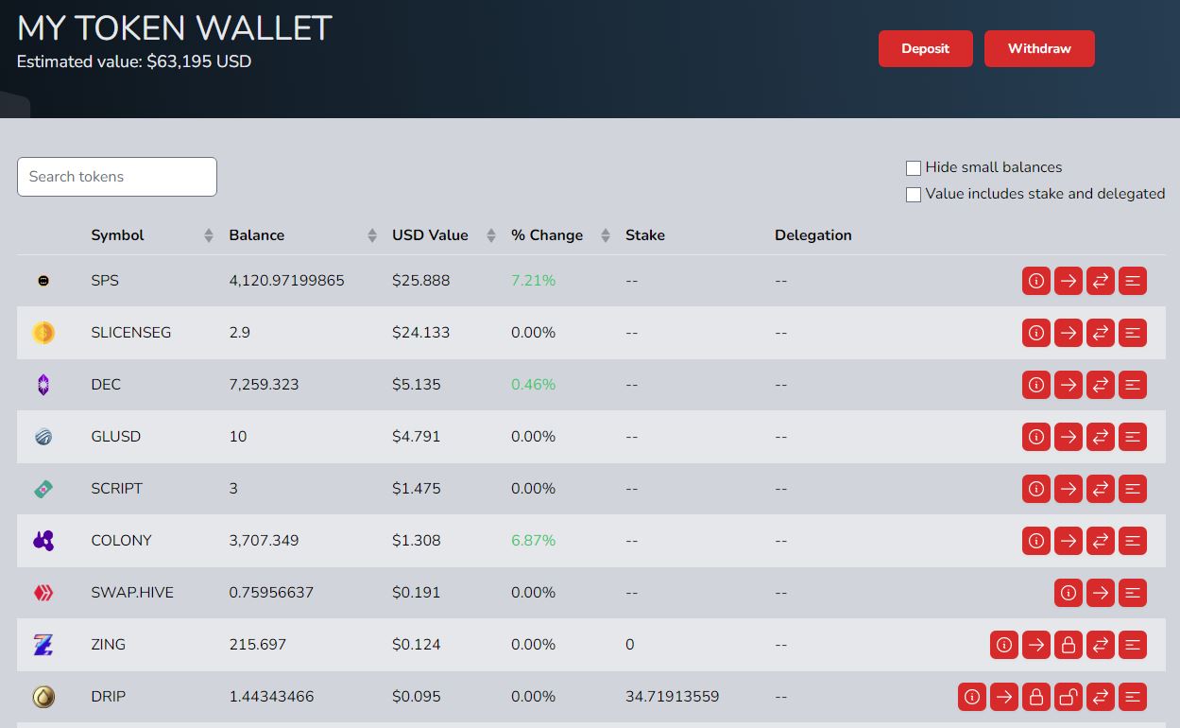
Task: Click the swap arrows icon for DRIP
Action: click(1101, 697)
